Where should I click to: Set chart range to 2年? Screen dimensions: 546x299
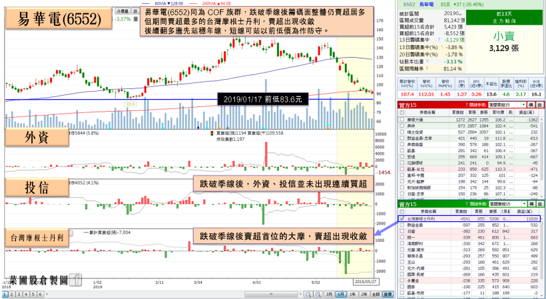coord(365,294)
